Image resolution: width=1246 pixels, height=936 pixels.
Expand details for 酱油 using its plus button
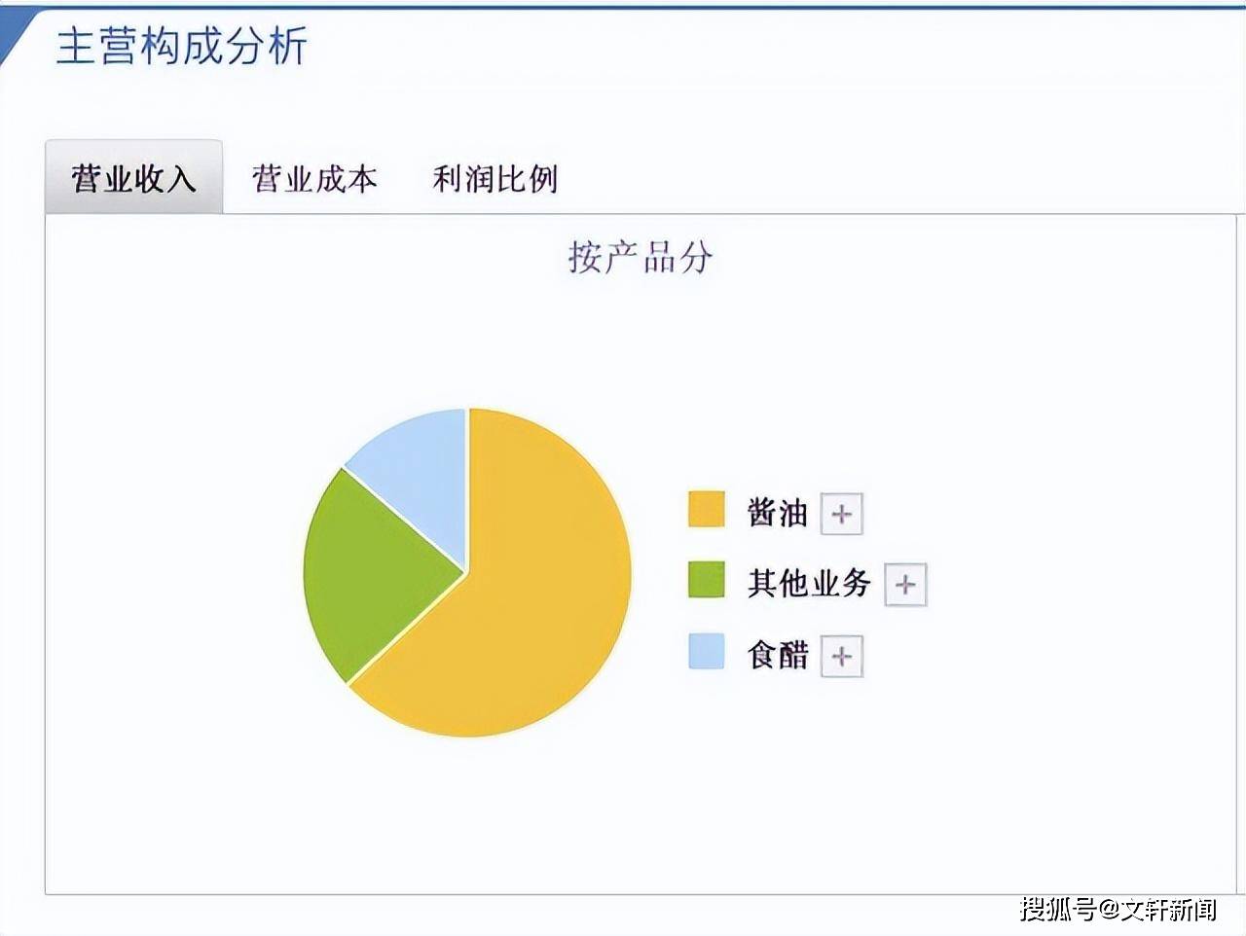coord(841,514)
